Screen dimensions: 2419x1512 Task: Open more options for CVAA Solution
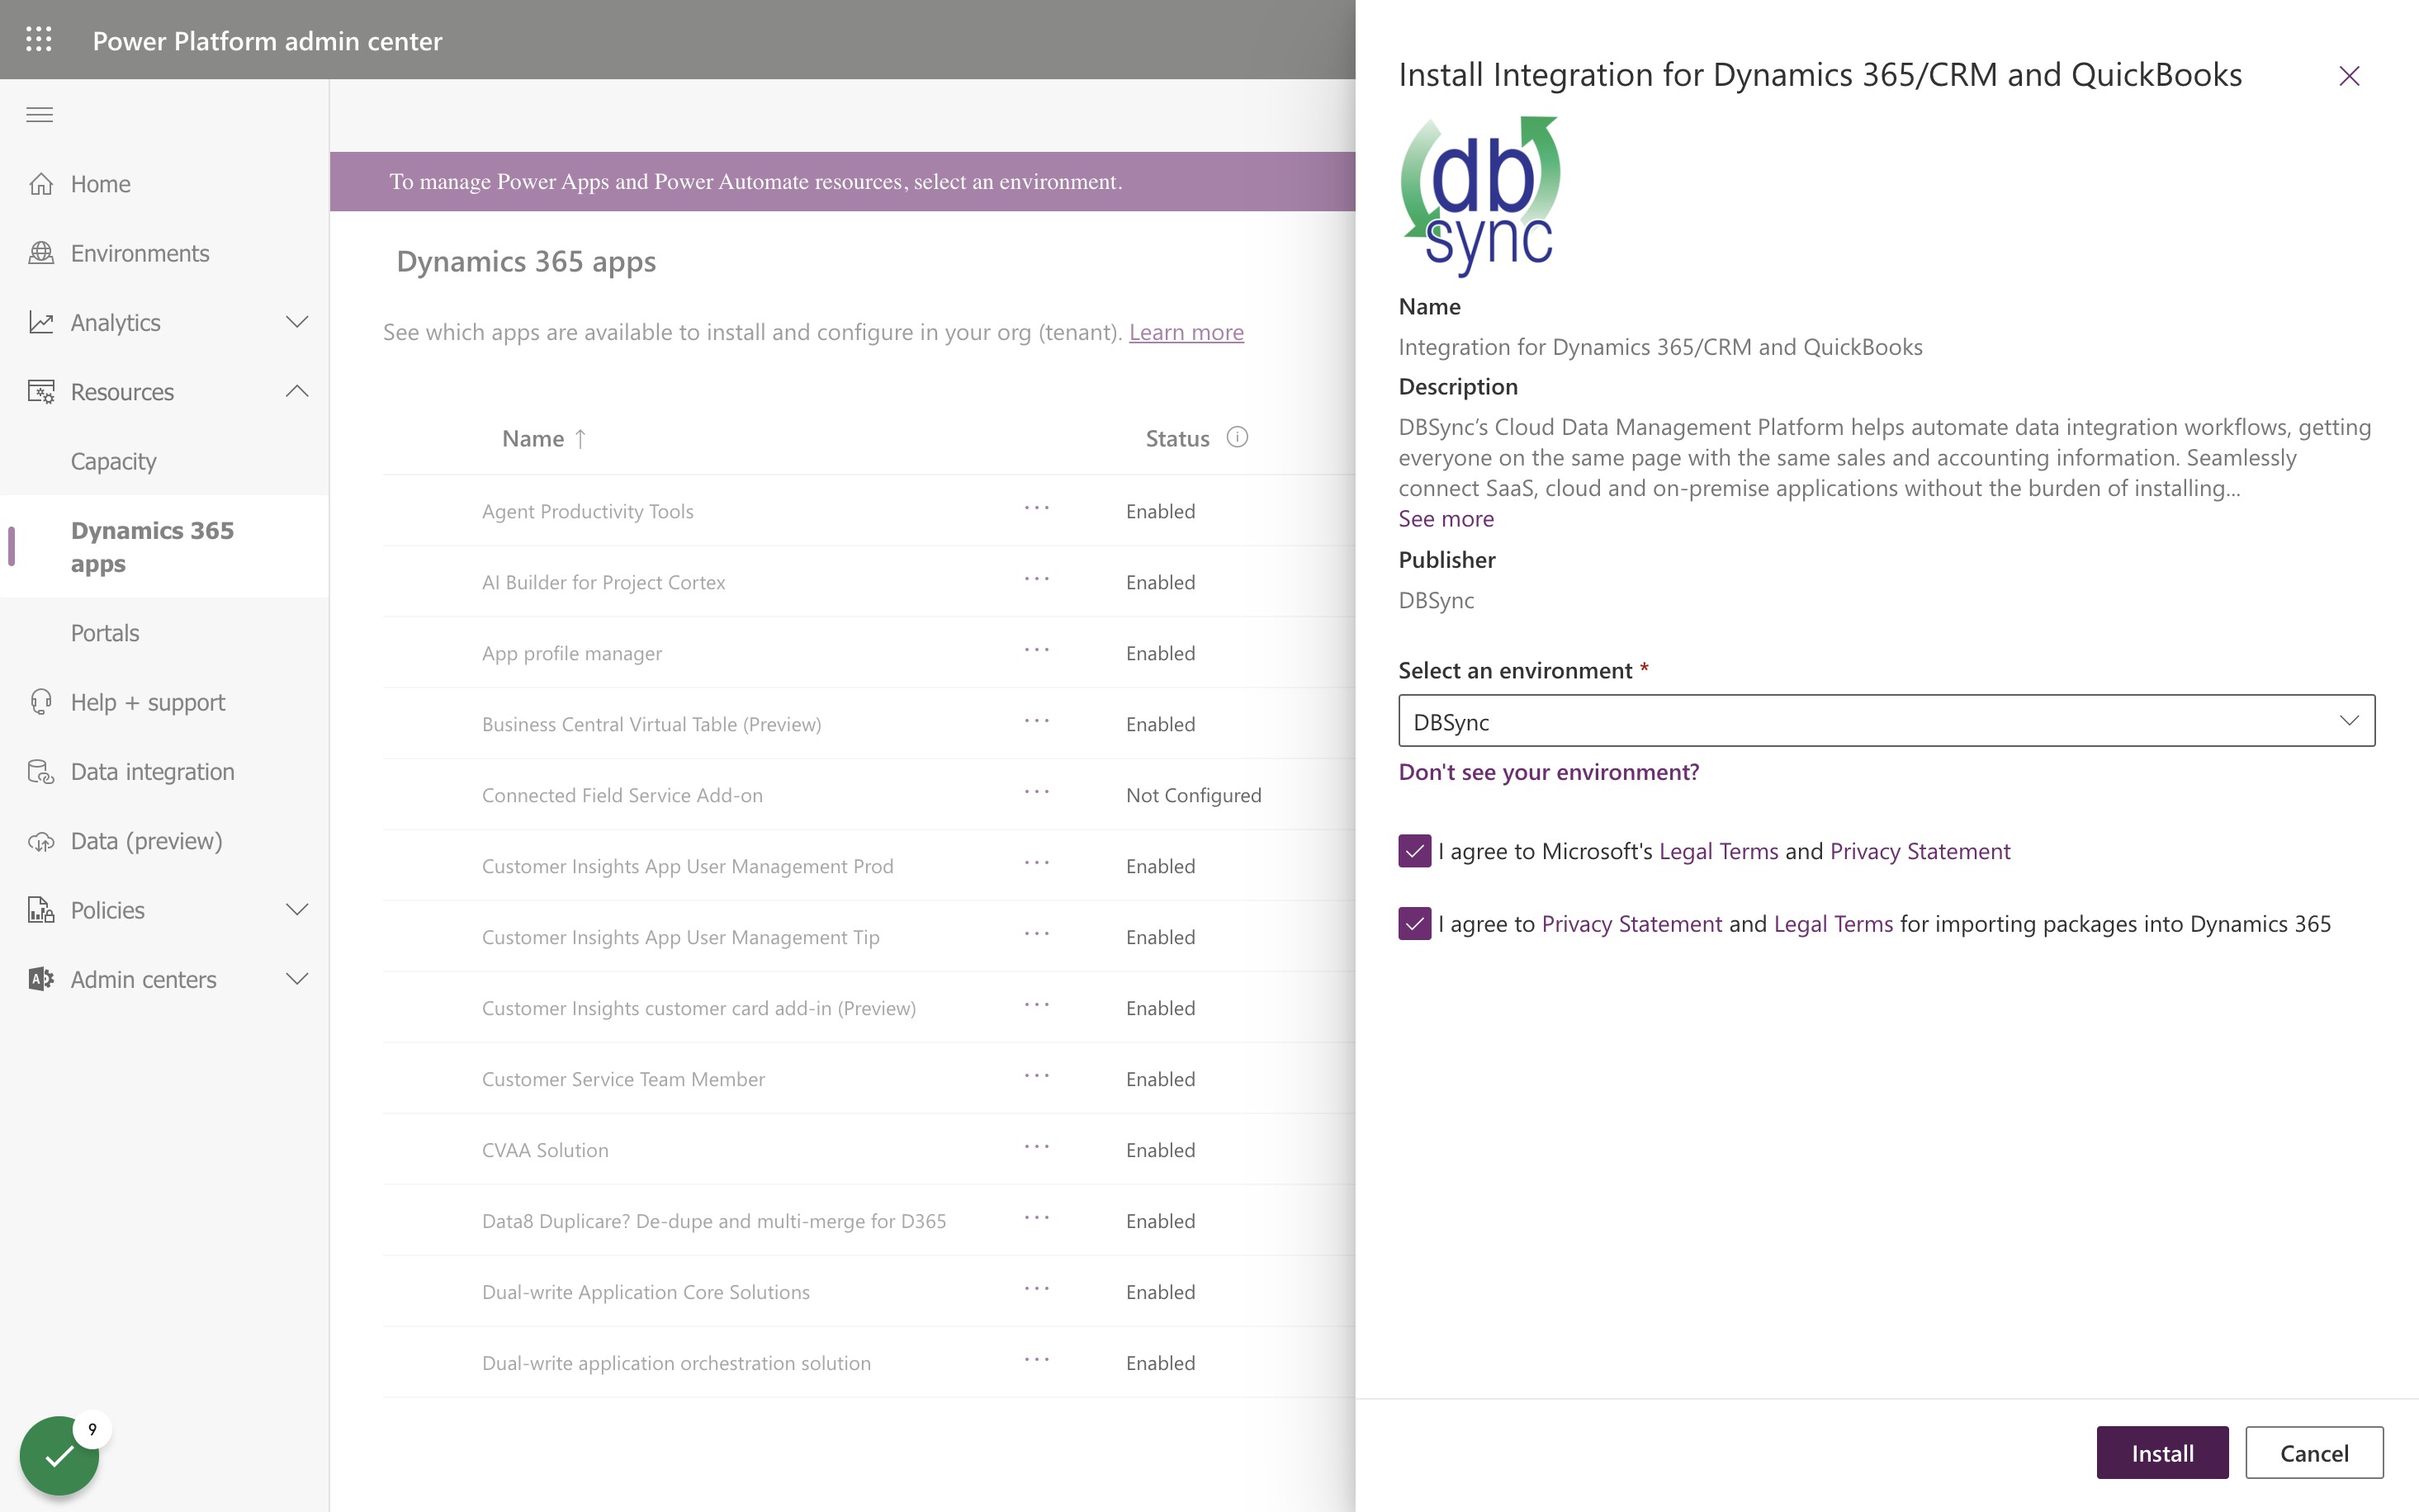(x=1037, y=1147)
